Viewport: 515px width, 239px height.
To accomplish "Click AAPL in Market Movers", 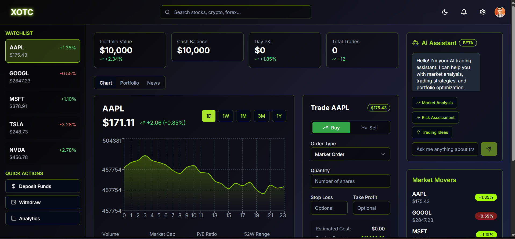I will (455, 197).
